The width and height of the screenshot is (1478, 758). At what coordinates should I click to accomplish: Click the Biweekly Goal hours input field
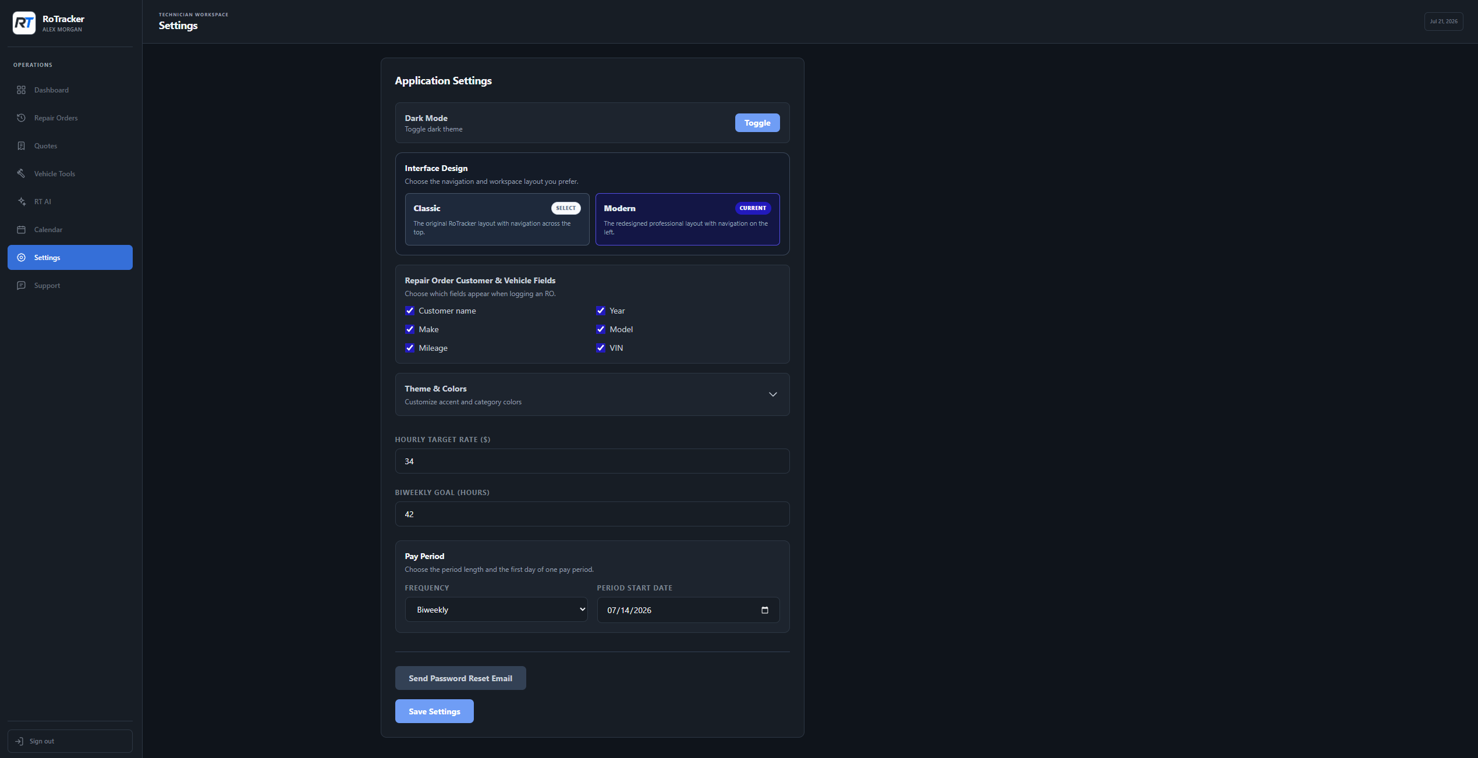[593, 514]
